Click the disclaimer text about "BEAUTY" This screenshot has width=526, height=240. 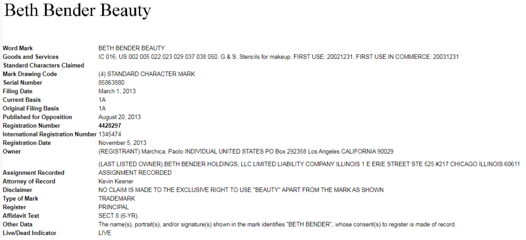[241, 190]
